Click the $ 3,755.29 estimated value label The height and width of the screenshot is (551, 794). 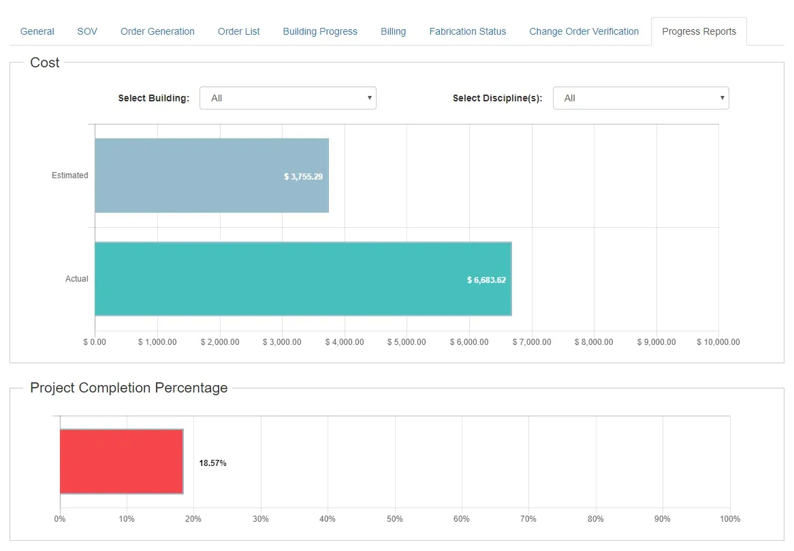[303, 177]
